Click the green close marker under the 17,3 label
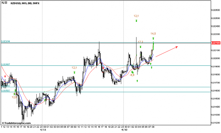Image resolution: width=221 pixels, height=133 pixels. coord(140,47)
